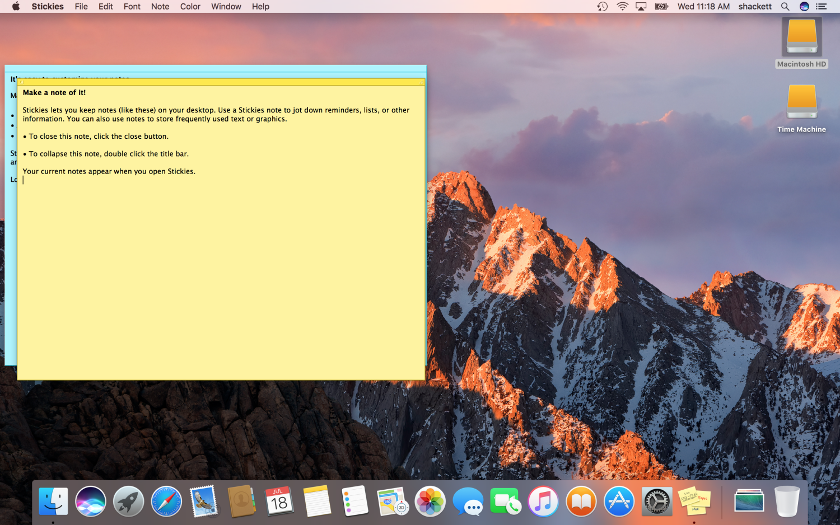840x525 pixels.
Task: Open the Calendar app in the Dock
Action: [x=279, y=501]
